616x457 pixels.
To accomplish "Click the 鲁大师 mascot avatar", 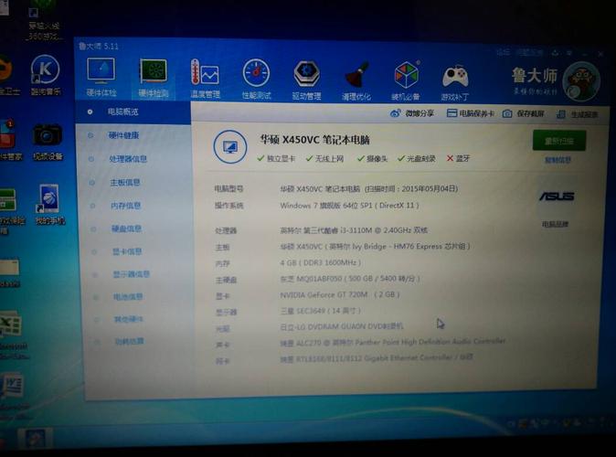I will click(581, 81).
